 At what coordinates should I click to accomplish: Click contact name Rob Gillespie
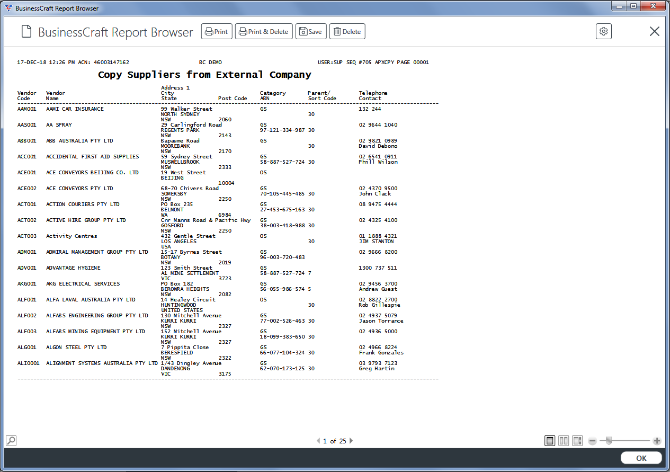pyautogui.click(x=380, y=305)
